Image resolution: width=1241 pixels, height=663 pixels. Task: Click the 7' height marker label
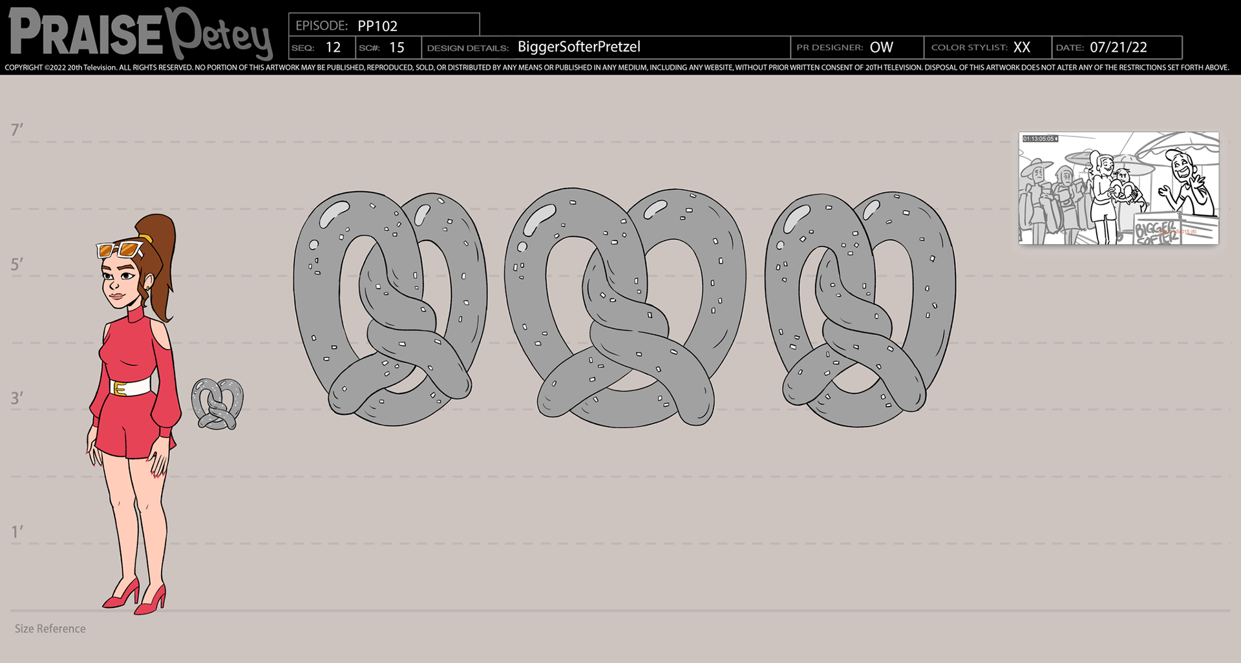tap(17, 130)
